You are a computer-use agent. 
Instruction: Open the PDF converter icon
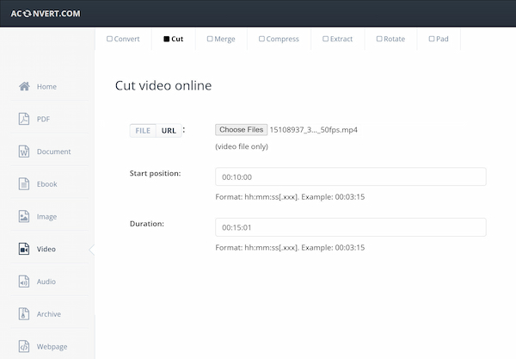point(24,119)
